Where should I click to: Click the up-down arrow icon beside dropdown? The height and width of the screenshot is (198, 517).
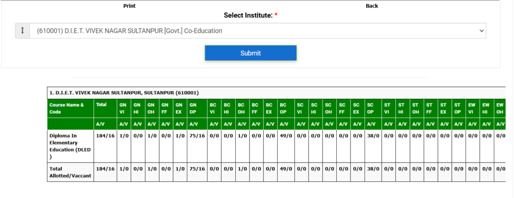22,31
